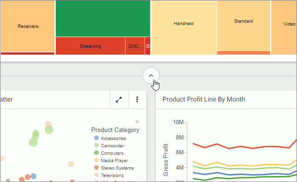This screenshot has height=182, width=297.
Task: Select the DVD... treemap tile
Action: tap(135, 46)
